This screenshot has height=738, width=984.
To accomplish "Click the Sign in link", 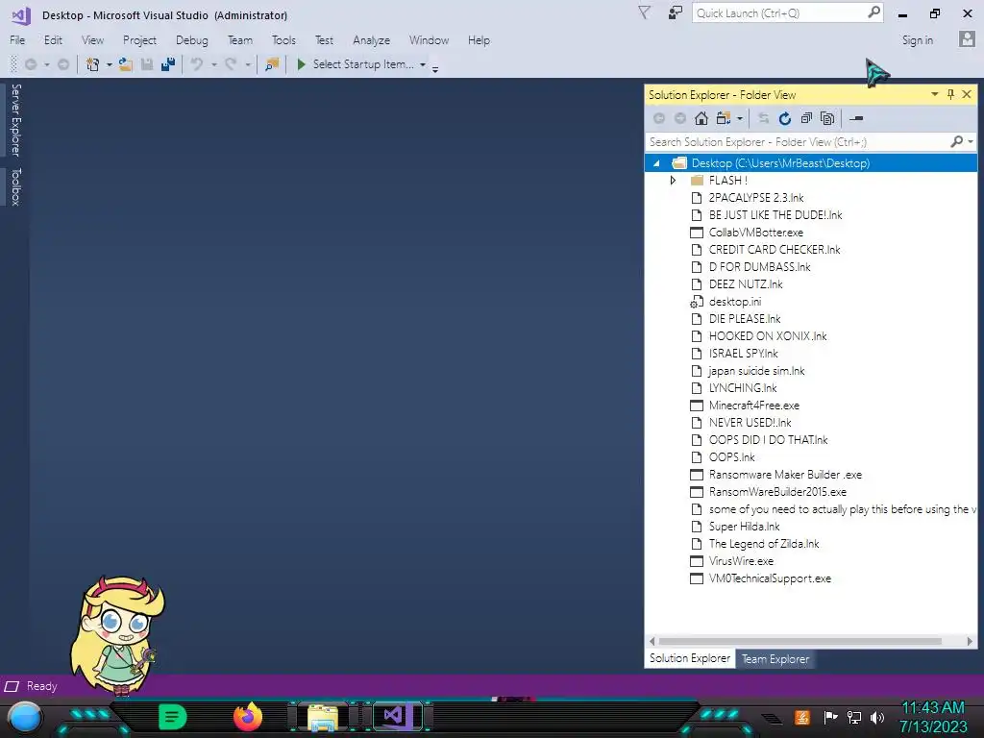I will point(918,40).
